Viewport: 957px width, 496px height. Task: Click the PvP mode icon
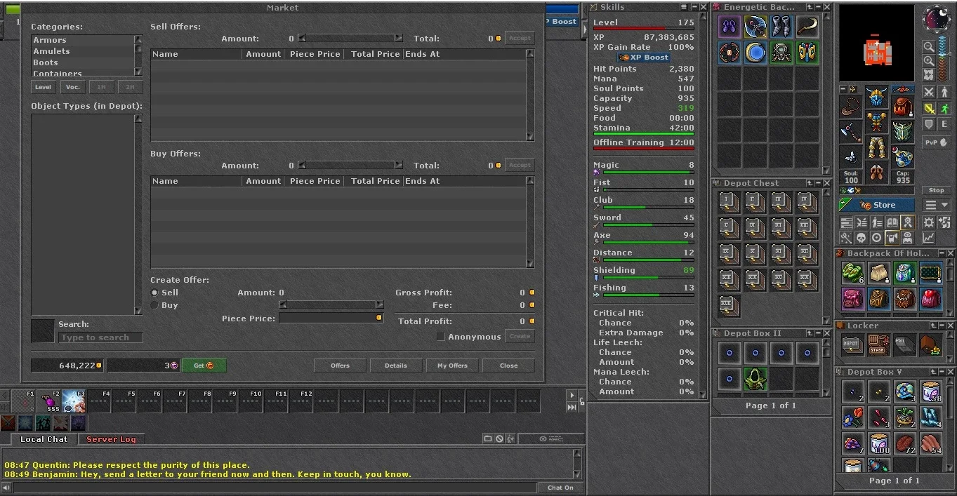tap(931, 142)
